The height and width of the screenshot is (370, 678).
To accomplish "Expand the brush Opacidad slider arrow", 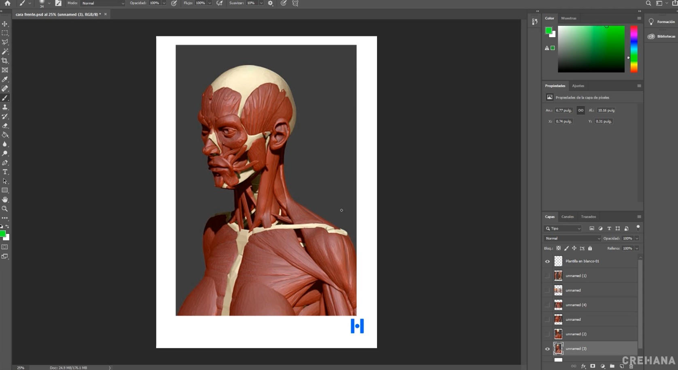I will point(164,3).
